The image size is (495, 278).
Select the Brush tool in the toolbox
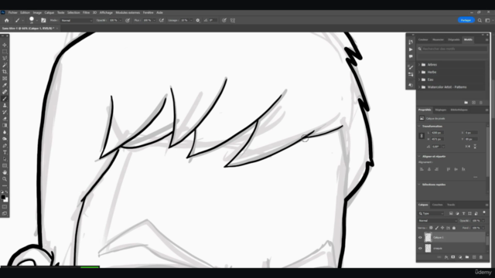coord(5,99)
